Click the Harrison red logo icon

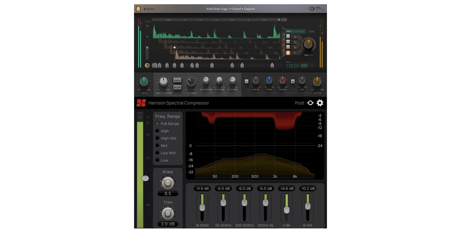pos(141,103)
